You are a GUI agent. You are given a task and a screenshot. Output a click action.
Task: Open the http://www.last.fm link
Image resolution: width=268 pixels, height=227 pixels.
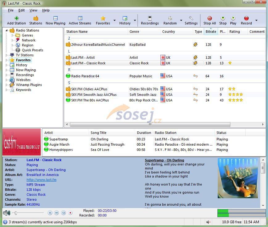(41, 180)
